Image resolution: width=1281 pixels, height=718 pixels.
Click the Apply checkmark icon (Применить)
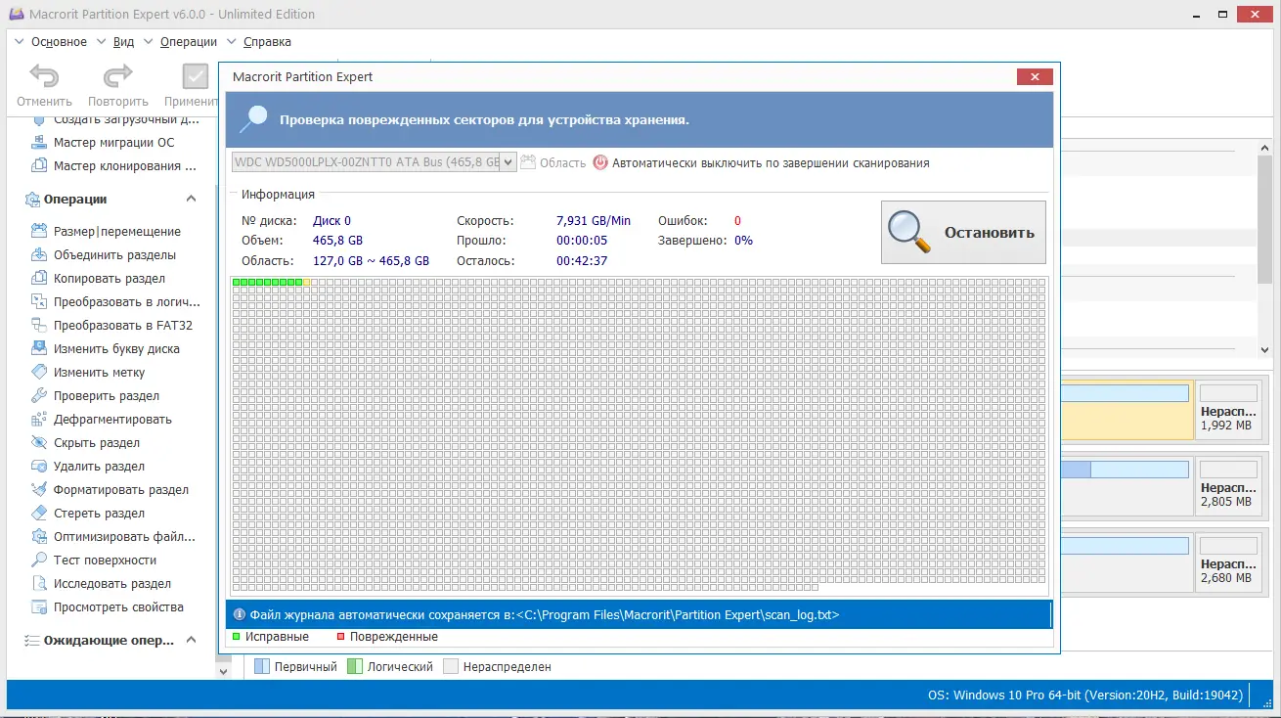(x=196, y=76)
